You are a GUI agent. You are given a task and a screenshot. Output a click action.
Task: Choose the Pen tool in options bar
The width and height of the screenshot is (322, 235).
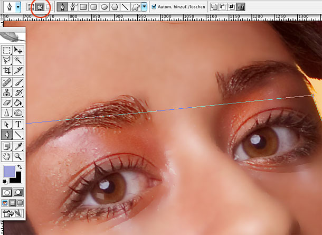pos(62,7)
